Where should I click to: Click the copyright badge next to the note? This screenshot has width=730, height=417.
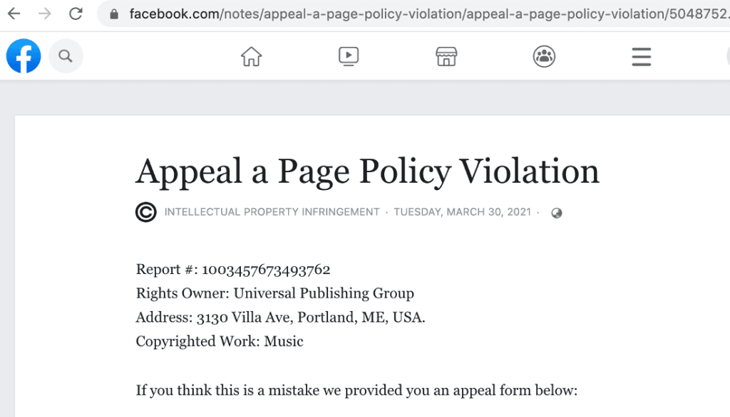145,211
